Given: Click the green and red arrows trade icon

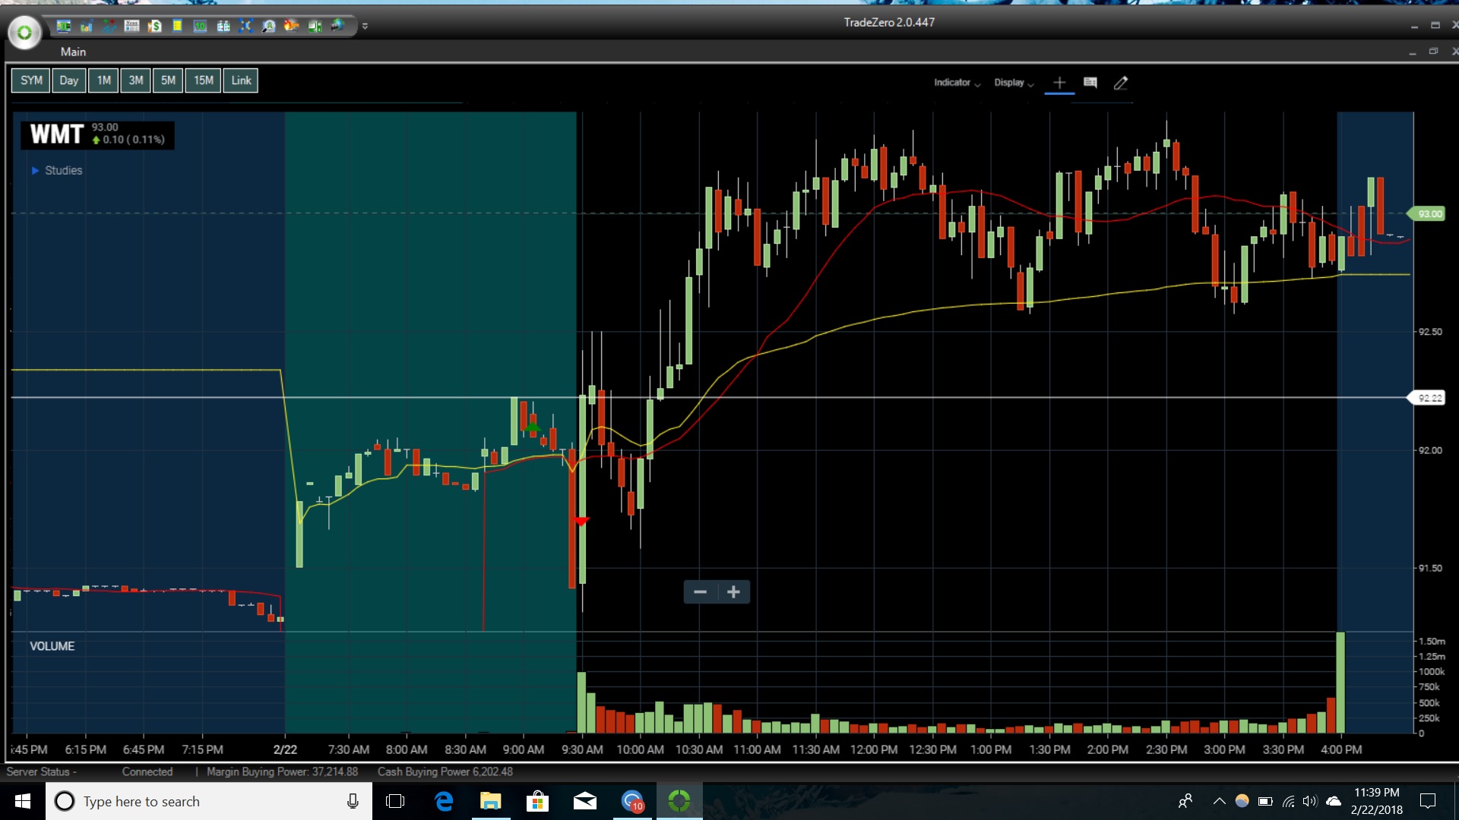Looking at the screenshot, I should (x=109, y=27).
